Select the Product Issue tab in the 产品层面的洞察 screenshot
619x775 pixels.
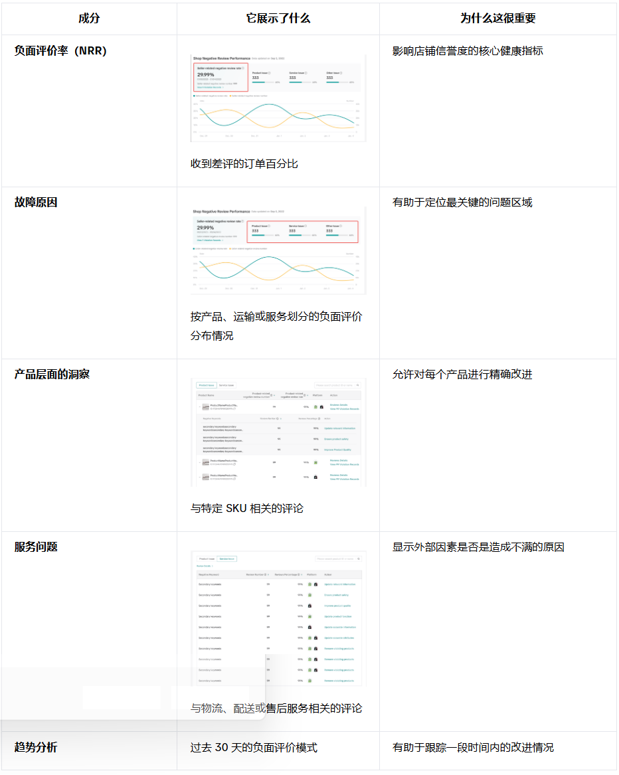pos(207,385)
